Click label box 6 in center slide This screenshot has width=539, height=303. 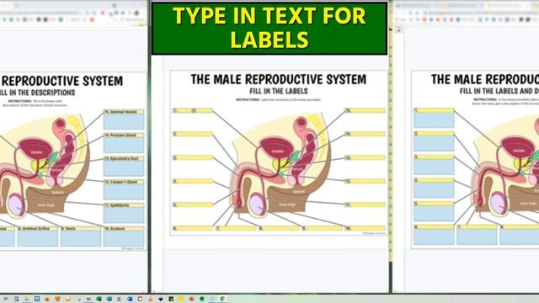tap(193, 228)
